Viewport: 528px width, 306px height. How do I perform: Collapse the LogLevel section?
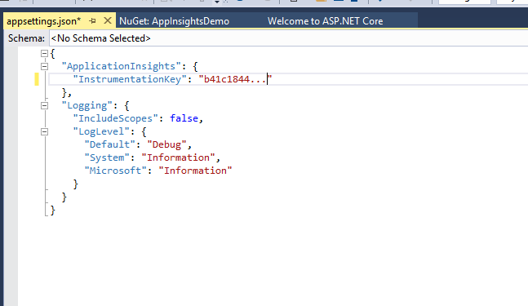click(x=44, y=131)
